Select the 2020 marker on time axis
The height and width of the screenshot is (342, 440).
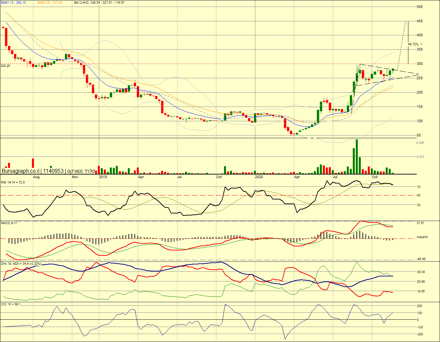pyautogui.click(x=259, y=177)
